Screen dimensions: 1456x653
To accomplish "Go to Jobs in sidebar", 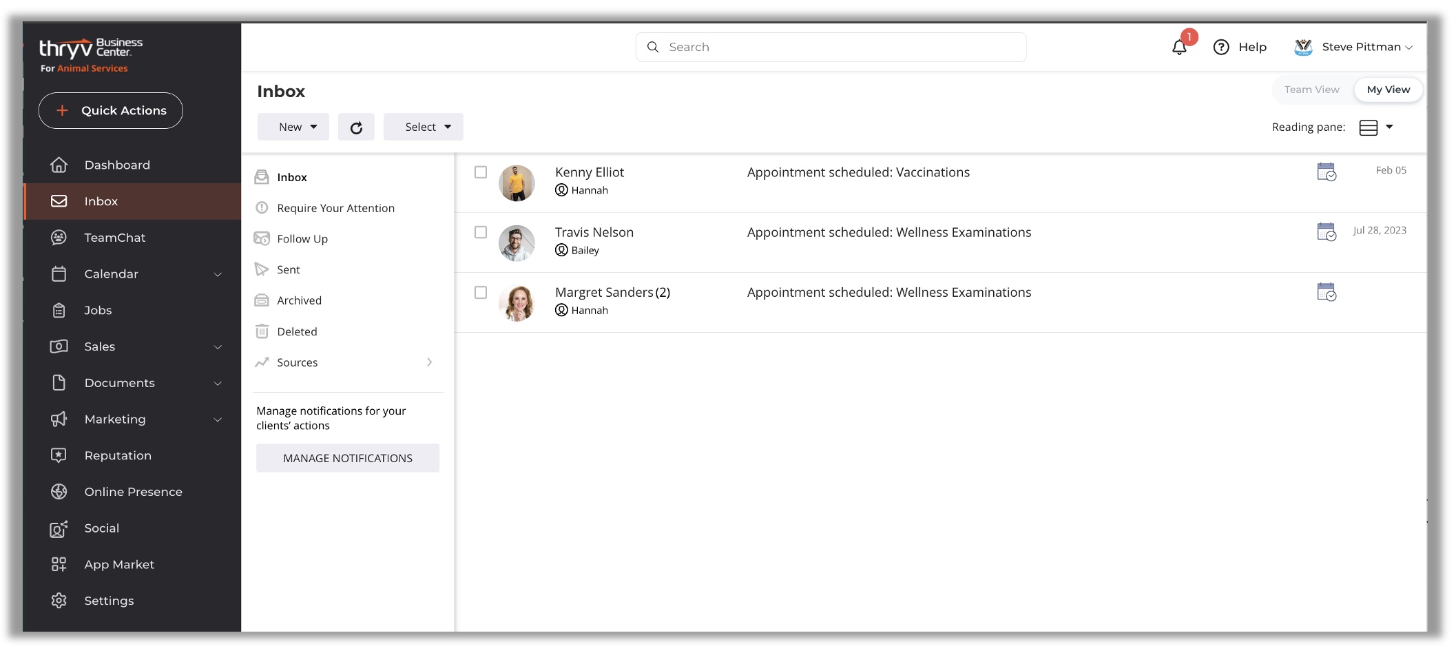I will point(132,311).
